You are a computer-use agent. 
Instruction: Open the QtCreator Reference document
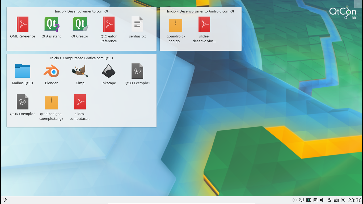(108, 24)
